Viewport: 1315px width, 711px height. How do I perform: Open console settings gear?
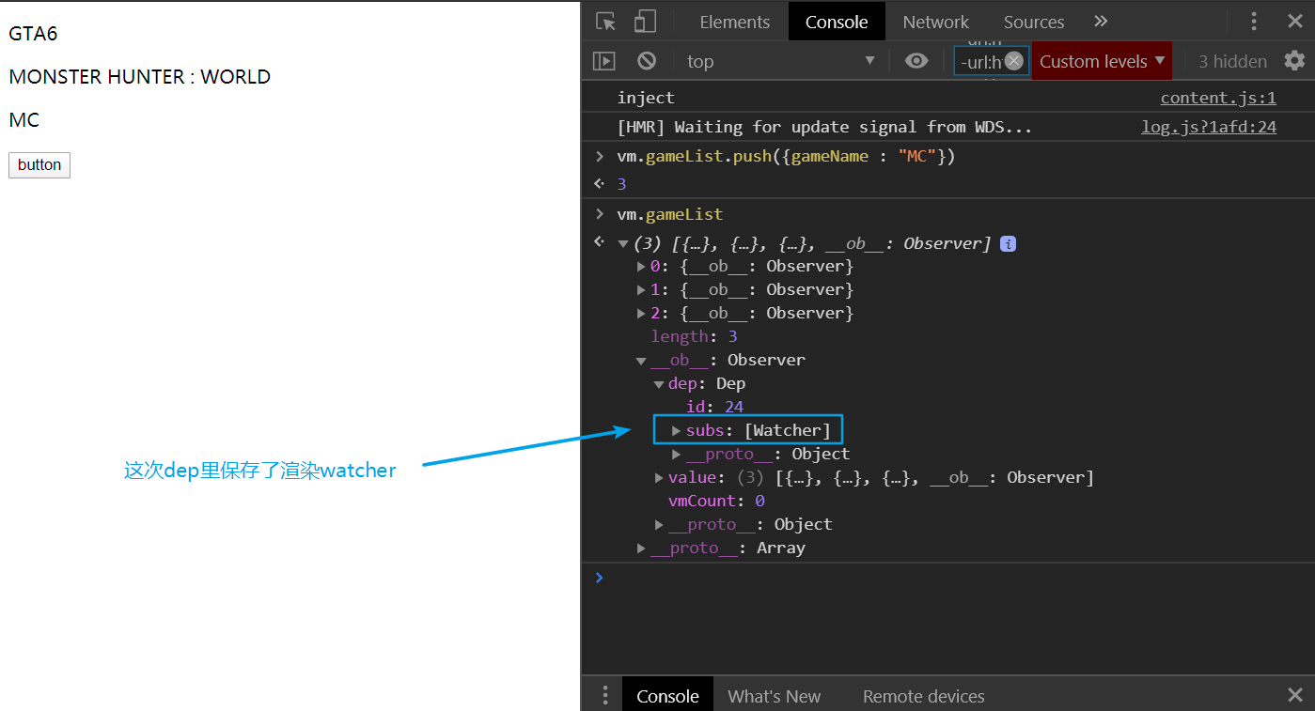coord(1295,61)
